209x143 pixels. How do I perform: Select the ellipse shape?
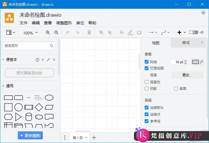[49, 97]
